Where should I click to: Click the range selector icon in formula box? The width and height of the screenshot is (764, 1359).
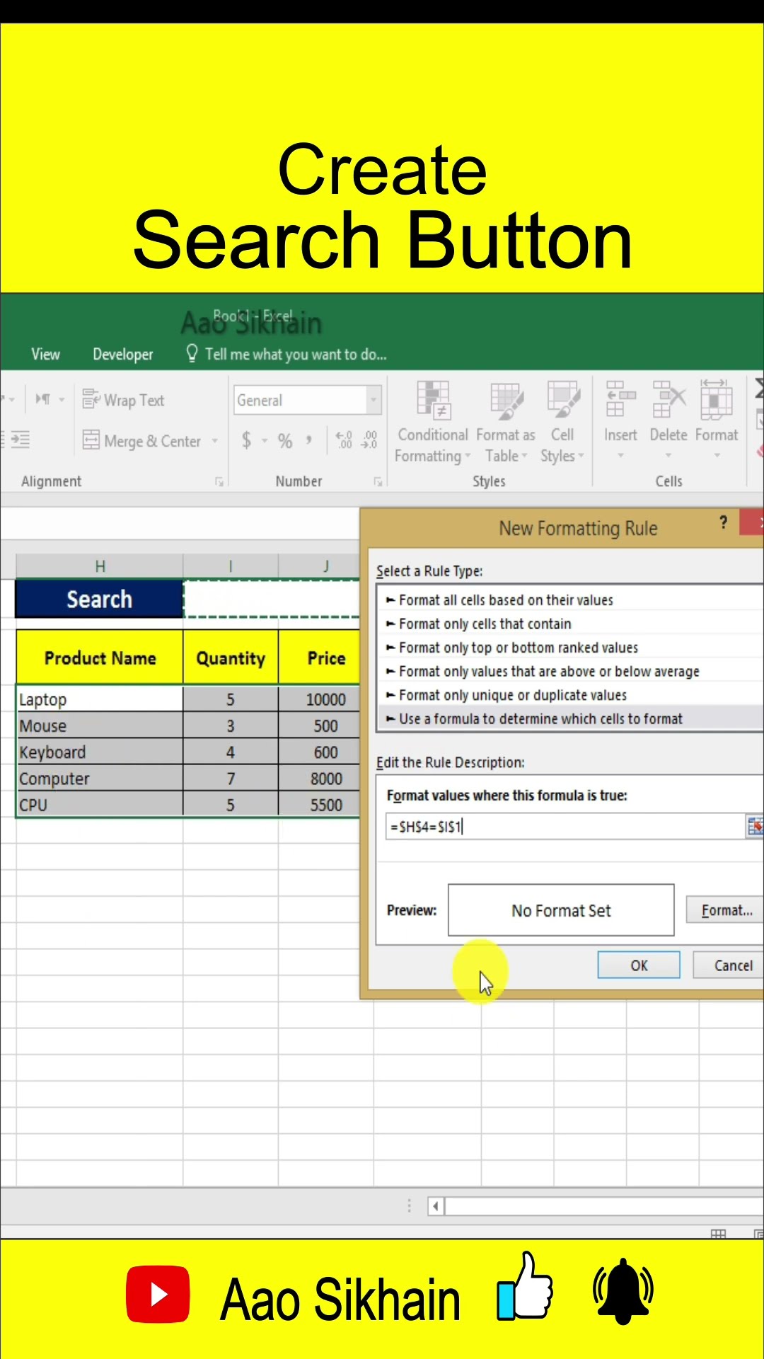coord(755,826)
